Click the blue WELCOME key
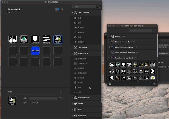Image resolution: width=169 pixels, height=119 pixels. coord(35,51)
